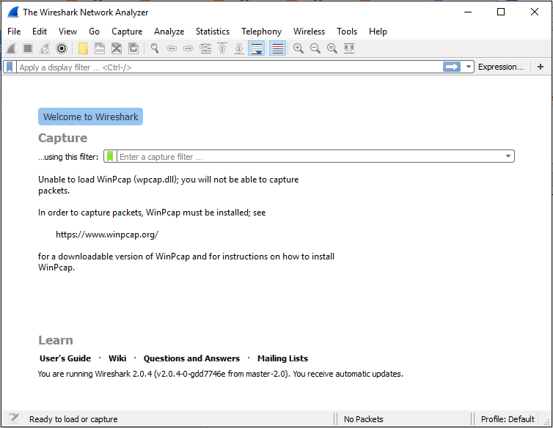Screen dimensions: 553x428
Task: Click the Reload capture file icon
Action: point(133,48)
